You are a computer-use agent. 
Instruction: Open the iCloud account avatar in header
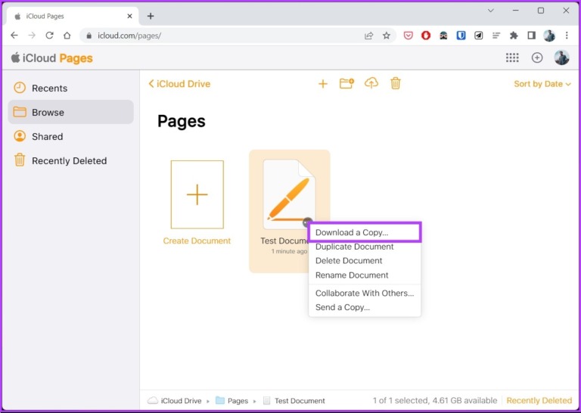pyautogui.click(x=562, y=57)
